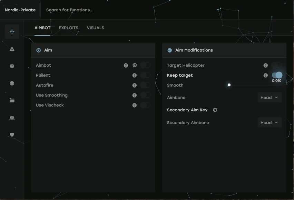Click the Secondary Aim Key label
This screenshot has width=294, height=200.
point(187,110)
